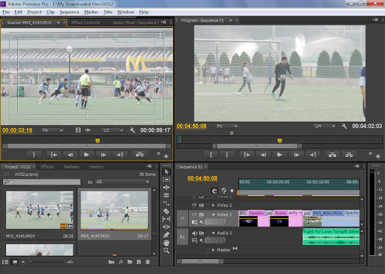385x274 pixels.
Task: Step forward one frame in Program monitor
Action: click(297, 155)
